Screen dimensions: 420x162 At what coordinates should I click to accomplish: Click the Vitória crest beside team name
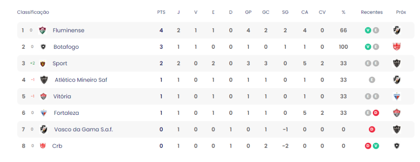pos(43,96)
